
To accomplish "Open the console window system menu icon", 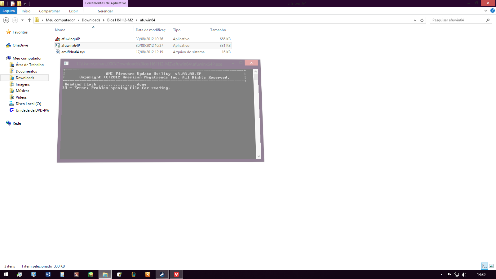I will pos(66,64).
